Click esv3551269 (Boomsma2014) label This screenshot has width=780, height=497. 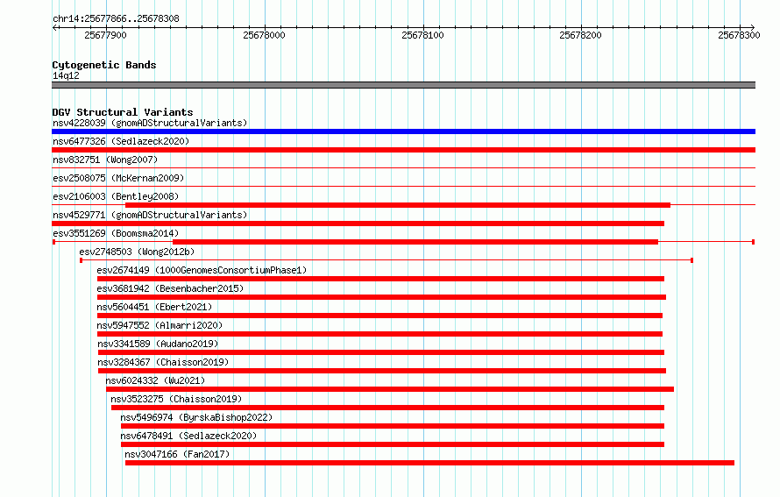click(x=116, y=233)
